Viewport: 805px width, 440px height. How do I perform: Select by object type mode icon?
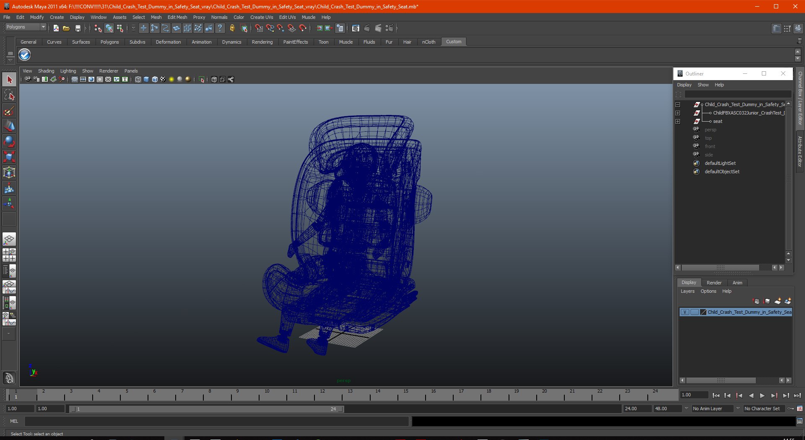coord(109,28)
